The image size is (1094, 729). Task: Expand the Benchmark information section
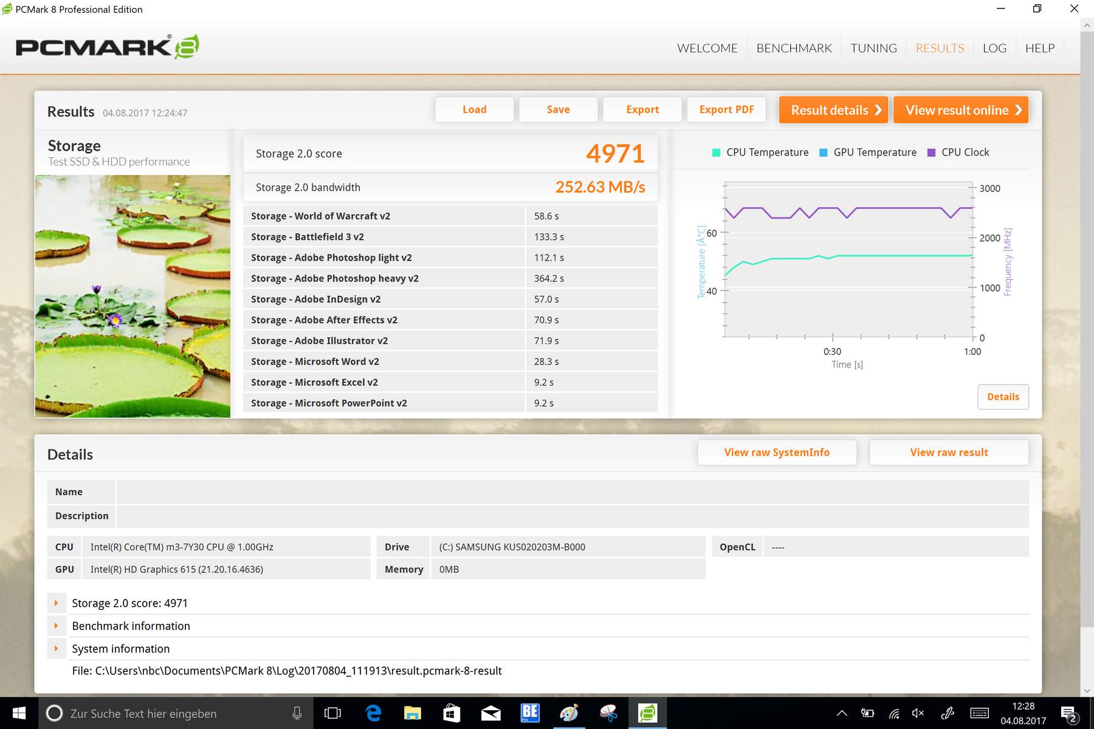point(56,626)
